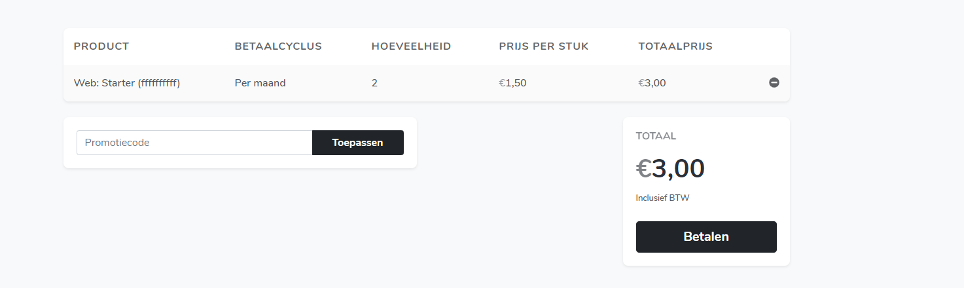Select the Per maand billing cycle cell

point(260,83)
